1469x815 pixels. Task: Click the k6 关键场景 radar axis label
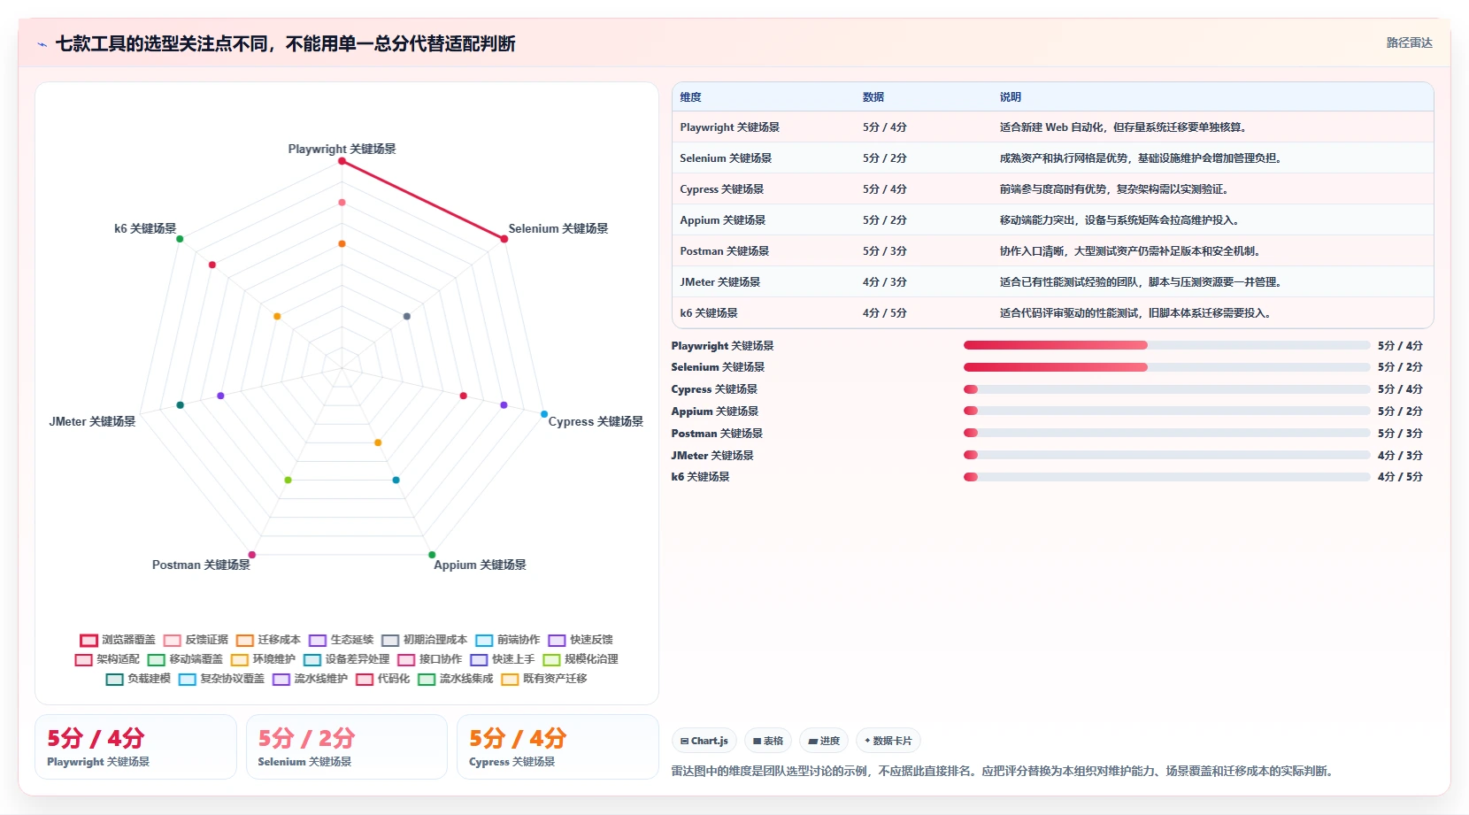(145, 228)
